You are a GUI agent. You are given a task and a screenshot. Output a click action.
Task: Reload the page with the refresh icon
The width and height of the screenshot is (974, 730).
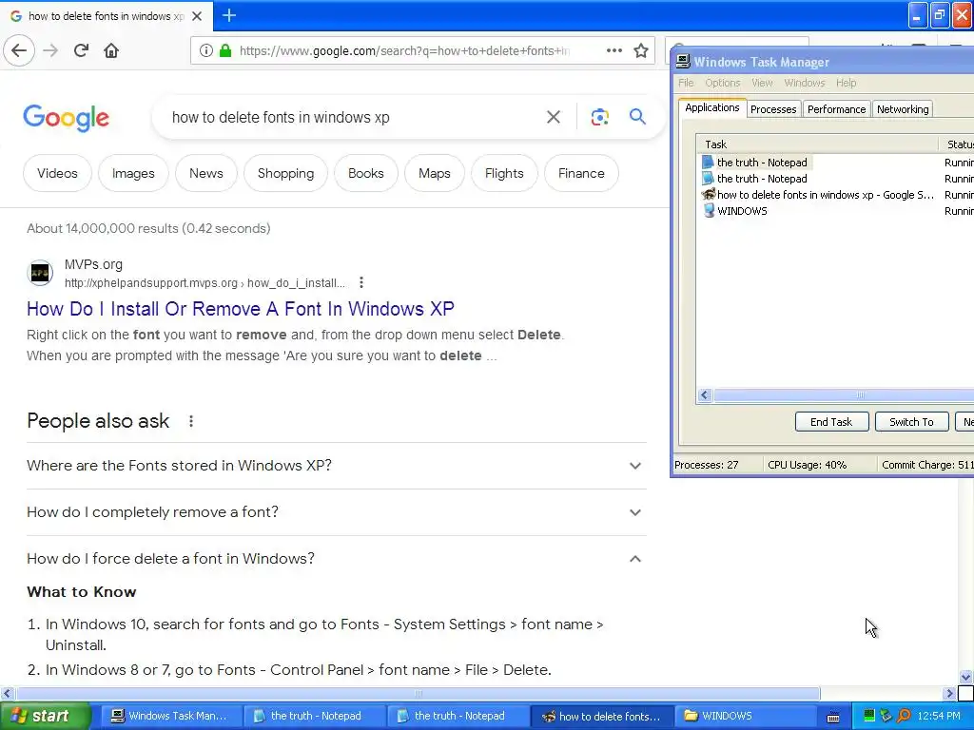point(81,50)
